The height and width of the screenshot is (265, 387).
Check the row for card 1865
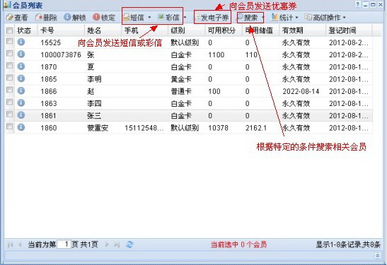(x=9, y=78)
